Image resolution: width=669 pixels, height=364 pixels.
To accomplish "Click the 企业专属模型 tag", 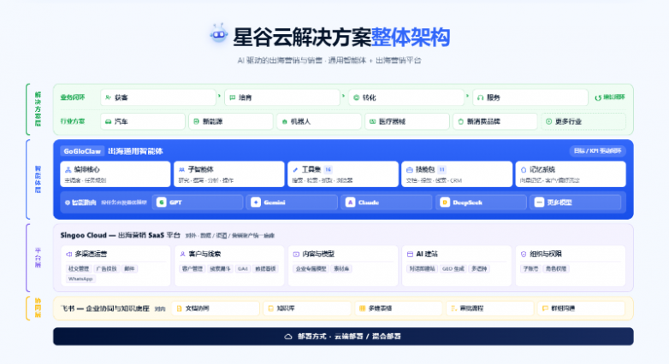I will point(311,268).
